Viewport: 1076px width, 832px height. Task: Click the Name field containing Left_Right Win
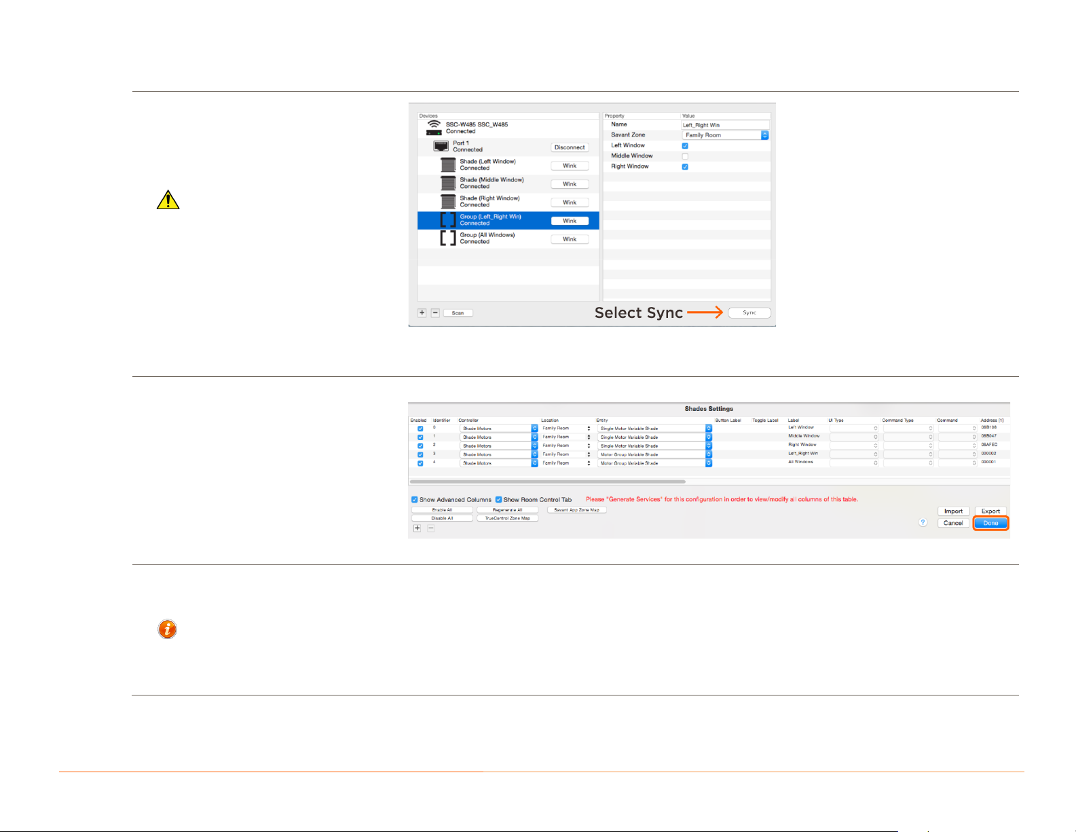coord(725,125)
